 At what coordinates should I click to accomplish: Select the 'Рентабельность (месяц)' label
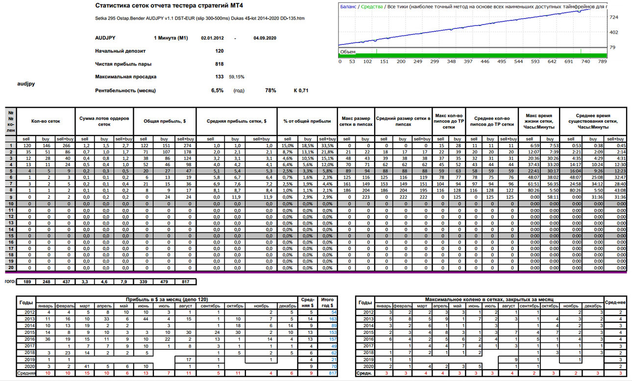(x=125, y=90)
